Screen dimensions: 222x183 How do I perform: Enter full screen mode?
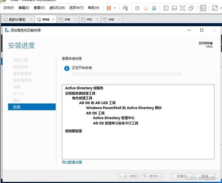182,8
